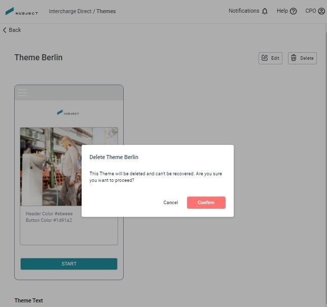Confirm deletion of Theme Berlin
The height and width of the screenshot is (307, 327).
click(206, 202)
